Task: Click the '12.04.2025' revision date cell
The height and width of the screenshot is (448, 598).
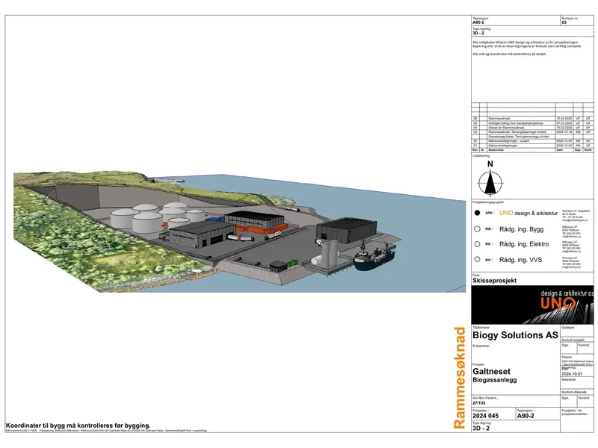Action: [x=564, y=119]
